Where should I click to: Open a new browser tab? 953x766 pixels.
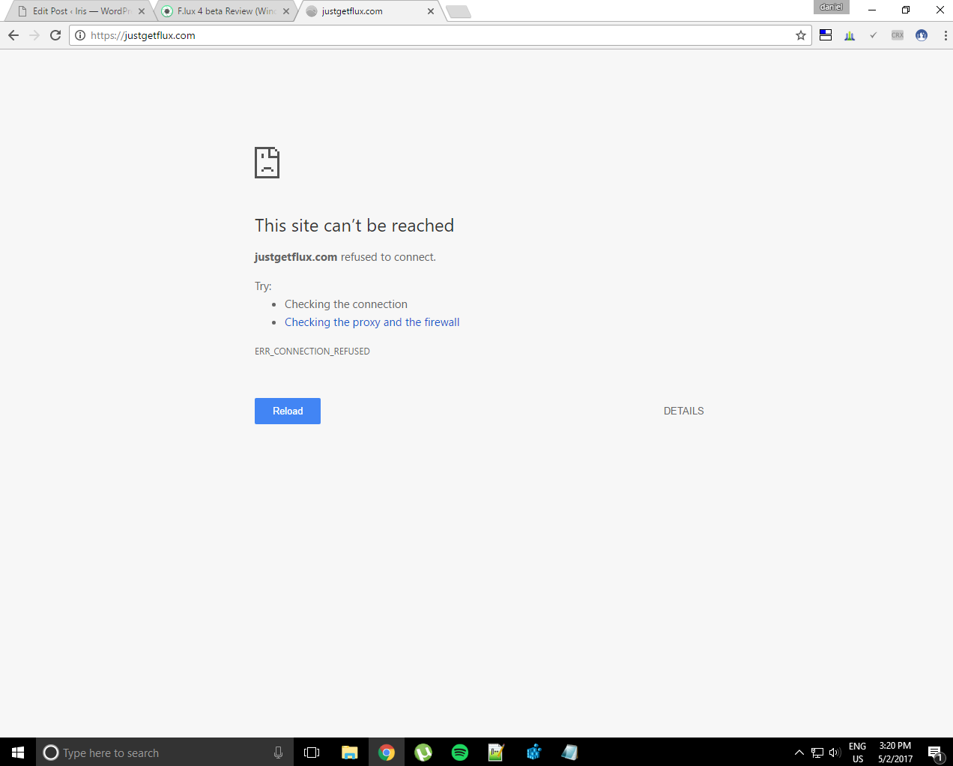click(459, 11)
